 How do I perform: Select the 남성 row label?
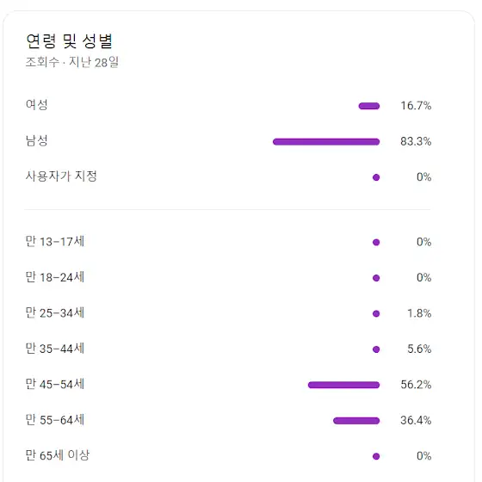coord(36,140)
